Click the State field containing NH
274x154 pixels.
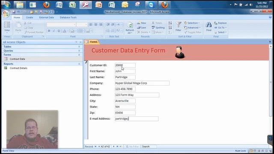(125, 107)
